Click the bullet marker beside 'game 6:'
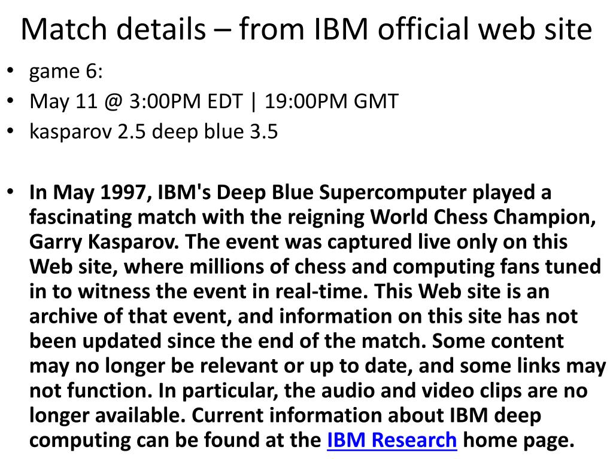This screenshot has width=613, height=459. click(10, 71)
